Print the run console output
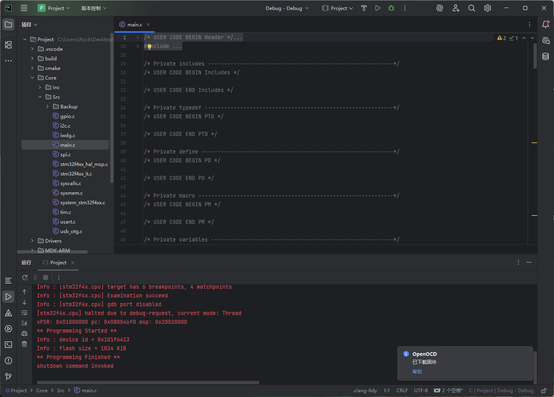 point(24,333)
